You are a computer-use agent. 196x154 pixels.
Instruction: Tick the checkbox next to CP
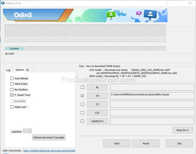point(82,104)
